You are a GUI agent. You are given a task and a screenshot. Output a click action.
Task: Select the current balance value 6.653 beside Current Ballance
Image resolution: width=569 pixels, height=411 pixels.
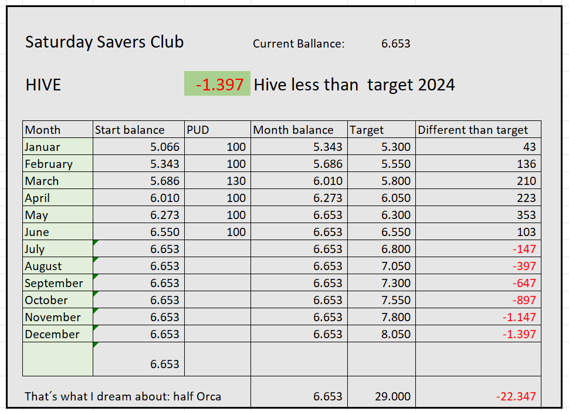click(x=395, y=43)
